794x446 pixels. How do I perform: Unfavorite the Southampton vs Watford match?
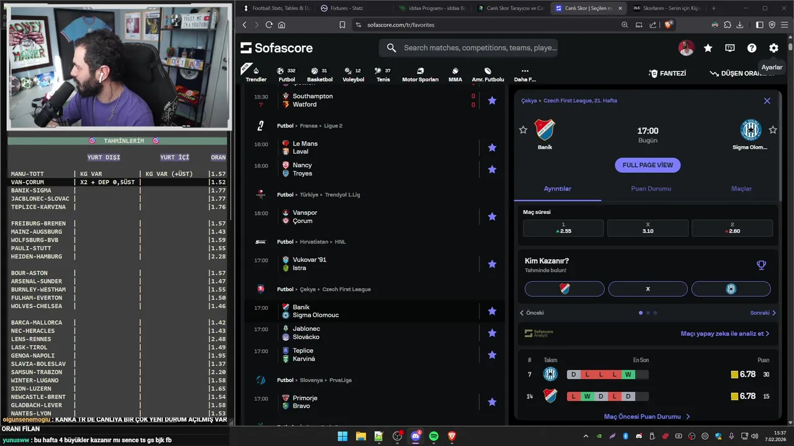point(492,100)
